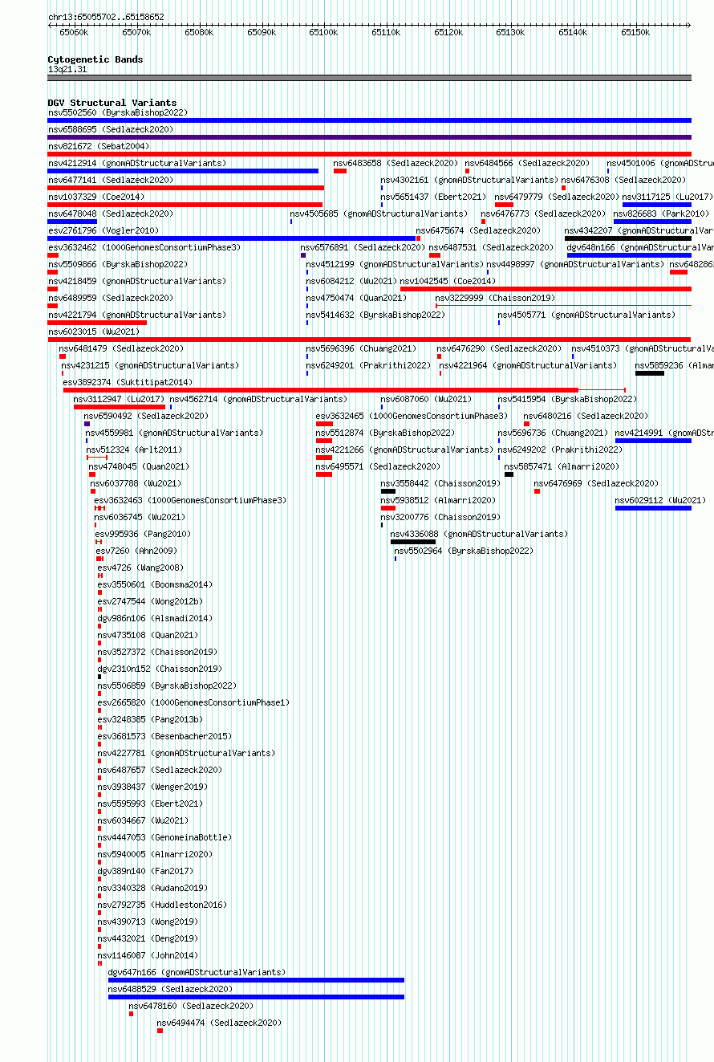Click the nsv5512874 (ByrskaBishop2022) label
The image size is (714, 1062).
(x=385, y=433)
